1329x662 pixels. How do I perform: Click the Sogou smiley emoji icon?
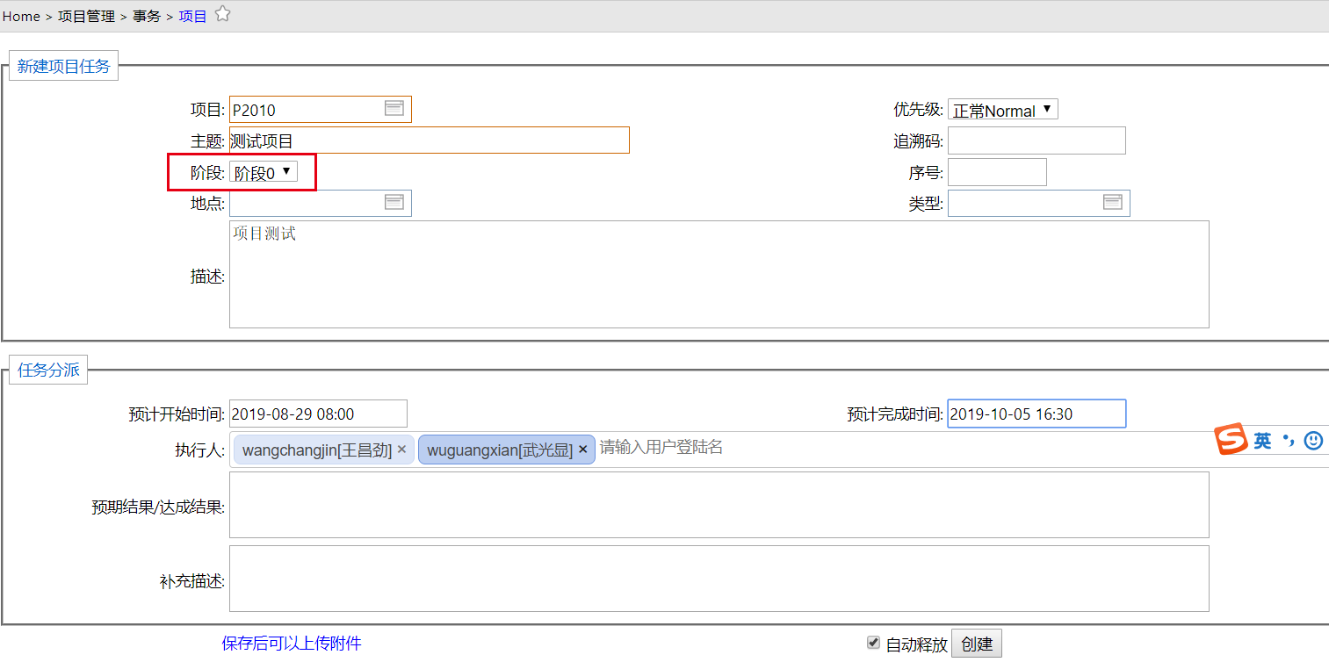[x=1313, y=441]
